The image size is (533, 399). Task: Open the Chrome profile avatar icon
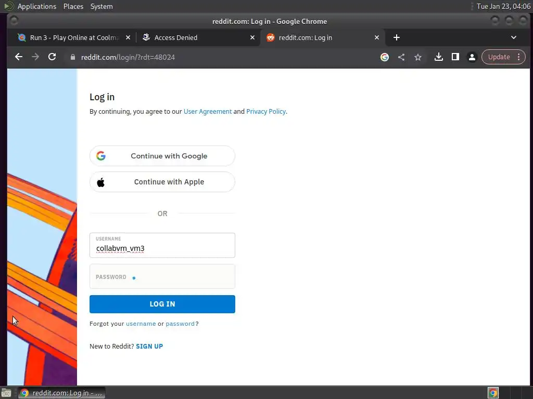[472, 57]
